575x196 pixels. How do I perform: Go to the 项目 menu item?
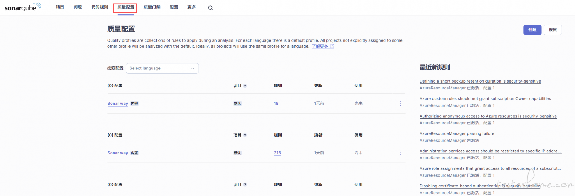click(60, 7)
